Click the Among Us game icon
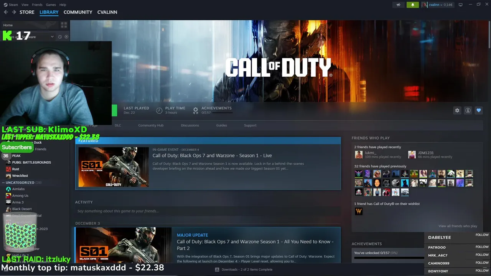Image resolution: width=491 pixels, height=276 pixels. click(8, 195)
